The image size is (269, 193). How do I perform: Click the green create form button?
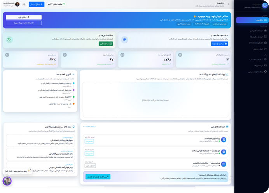click(x=106, y=44)
